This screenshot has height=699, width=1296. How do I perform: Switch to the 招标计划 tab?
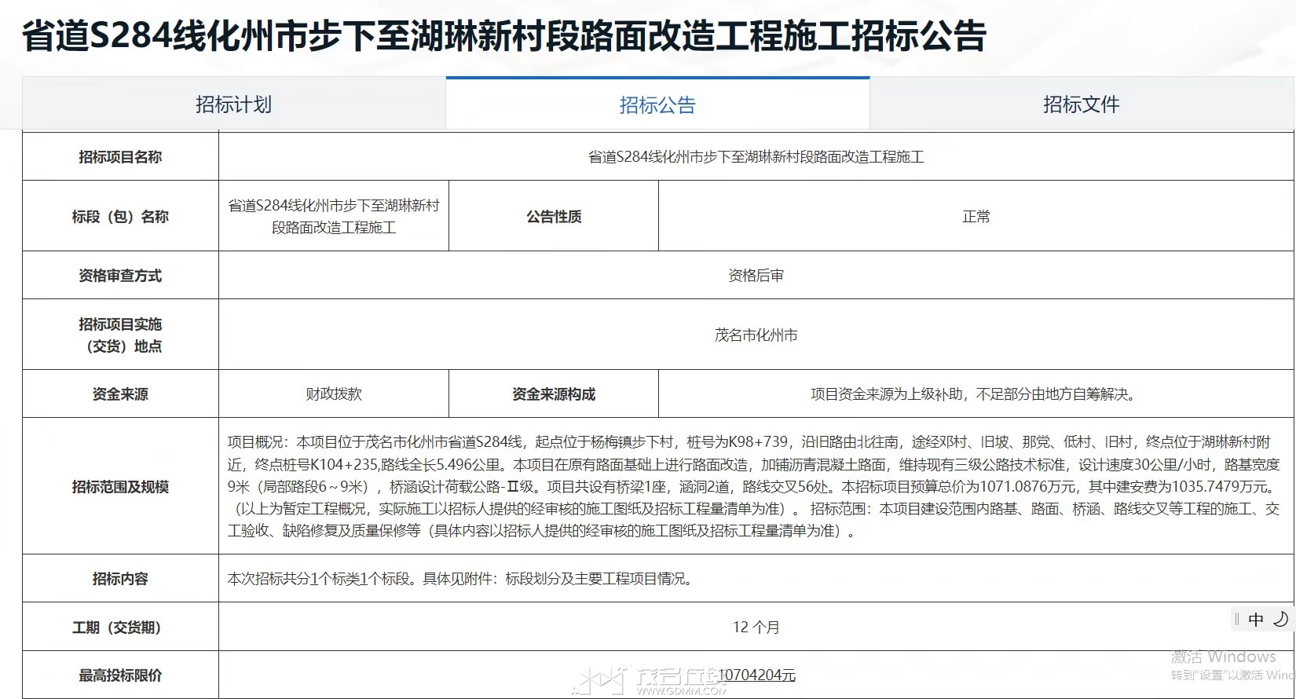point(234,104)
